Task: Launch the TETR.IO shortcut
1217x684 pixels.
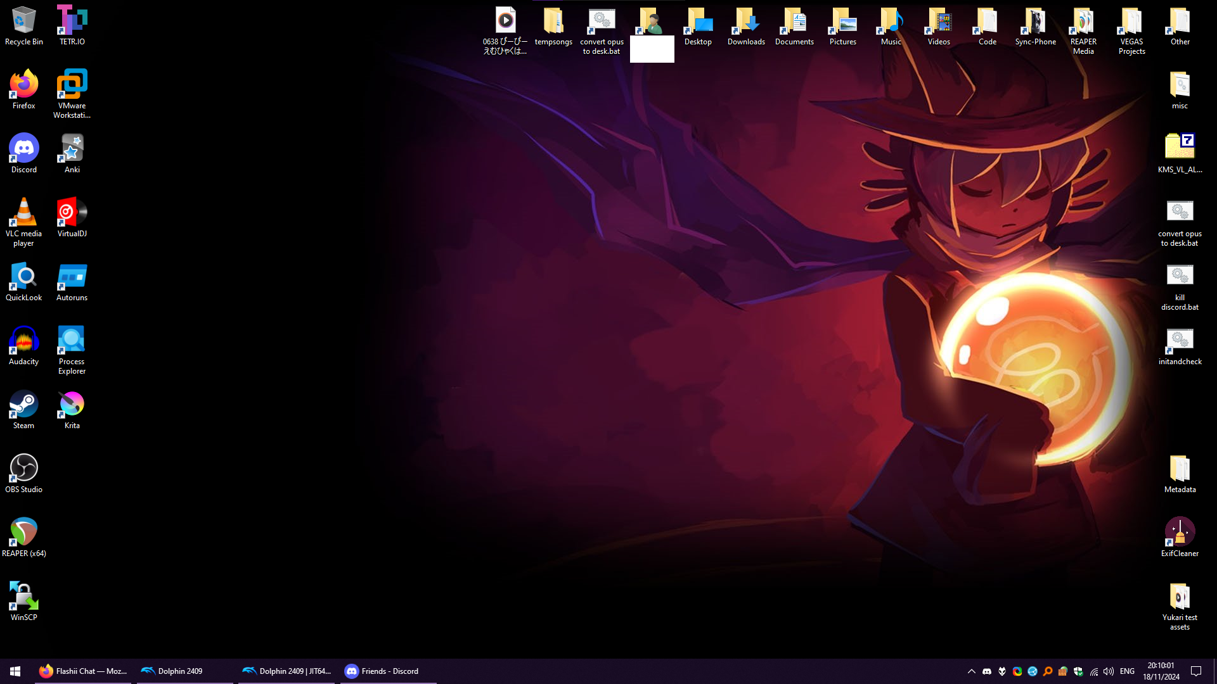Action: pos(72,26)
